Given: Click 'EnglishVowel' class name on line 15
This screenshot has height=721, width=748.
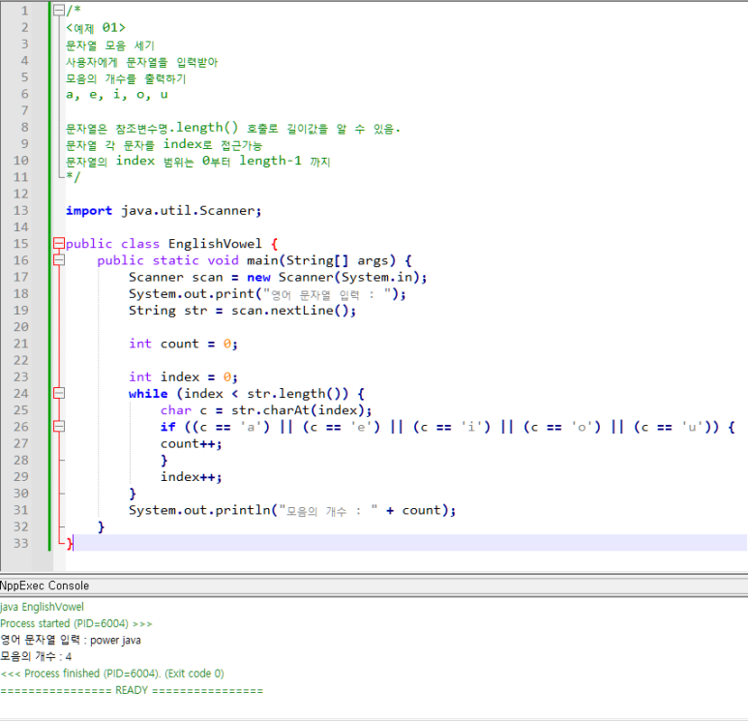Looking at the screenshot, I should 215,244.
